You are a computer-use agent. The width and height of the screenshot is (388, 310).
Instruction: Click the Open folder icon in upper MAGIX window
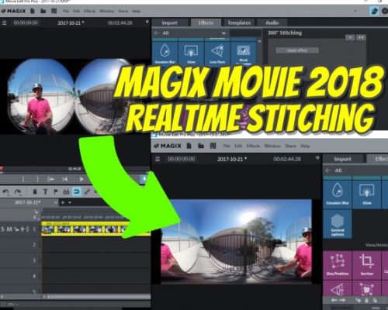(43, 11)
